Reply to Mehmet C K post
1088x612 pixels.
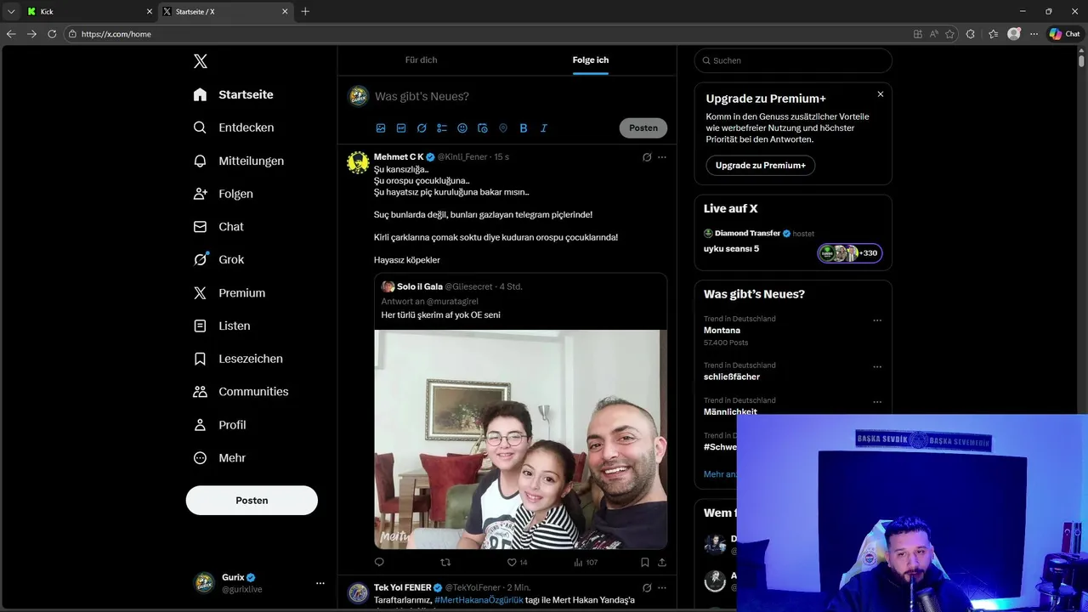[379, 562]
